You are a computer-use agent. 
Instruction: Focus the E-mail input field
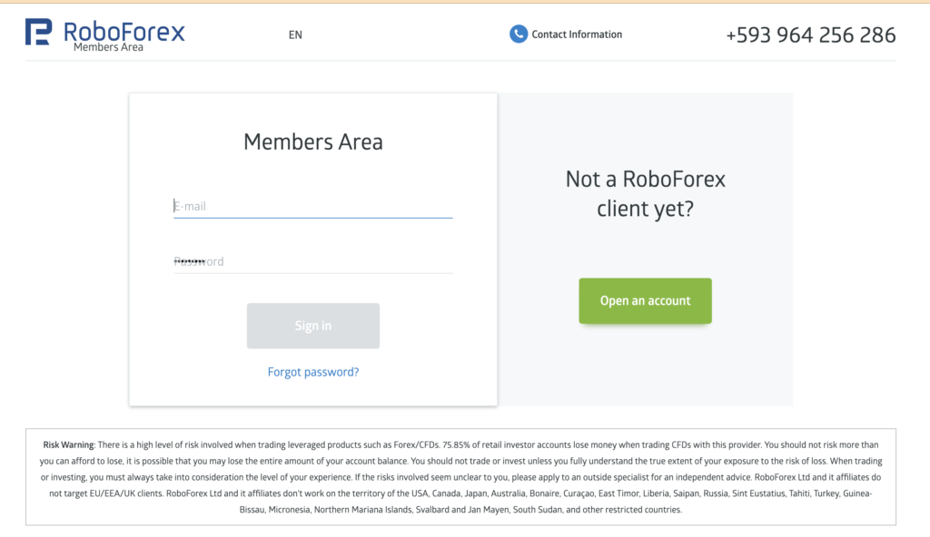pyautogui.click(x=312, y=206)
